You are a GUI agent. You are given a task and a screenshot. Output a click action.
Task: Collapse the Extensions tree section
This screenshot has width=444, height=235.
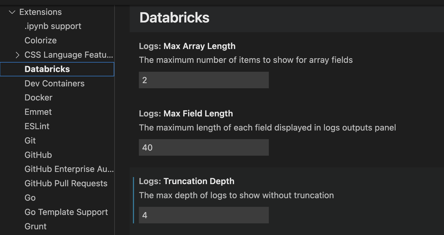pyautogui.click(x=12, y=12)
